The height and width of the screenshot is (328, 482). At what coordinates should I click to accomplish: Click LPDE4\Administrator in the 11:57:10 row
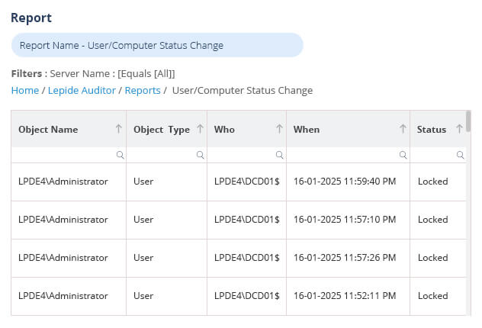coord(63,220)
